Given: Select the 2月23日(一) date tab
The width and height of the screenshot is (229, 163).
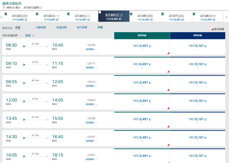Looking at the screenshot, I should point(51,16).
